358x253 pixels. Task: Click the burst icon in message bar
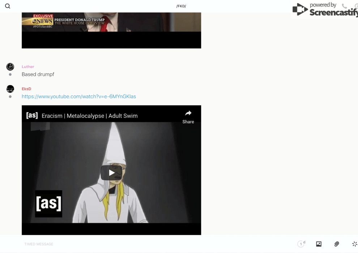354,244
